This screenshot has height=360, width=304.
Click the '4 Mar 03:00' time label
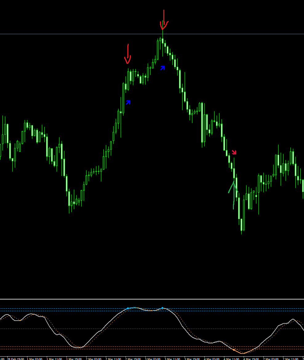point(212,359)
